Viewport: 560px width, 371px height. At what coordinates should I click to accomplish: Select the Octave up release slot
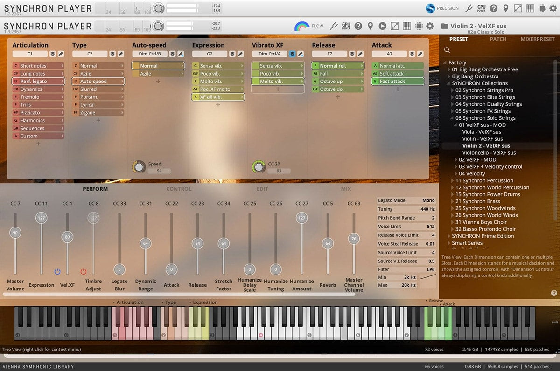coord(338,82)
